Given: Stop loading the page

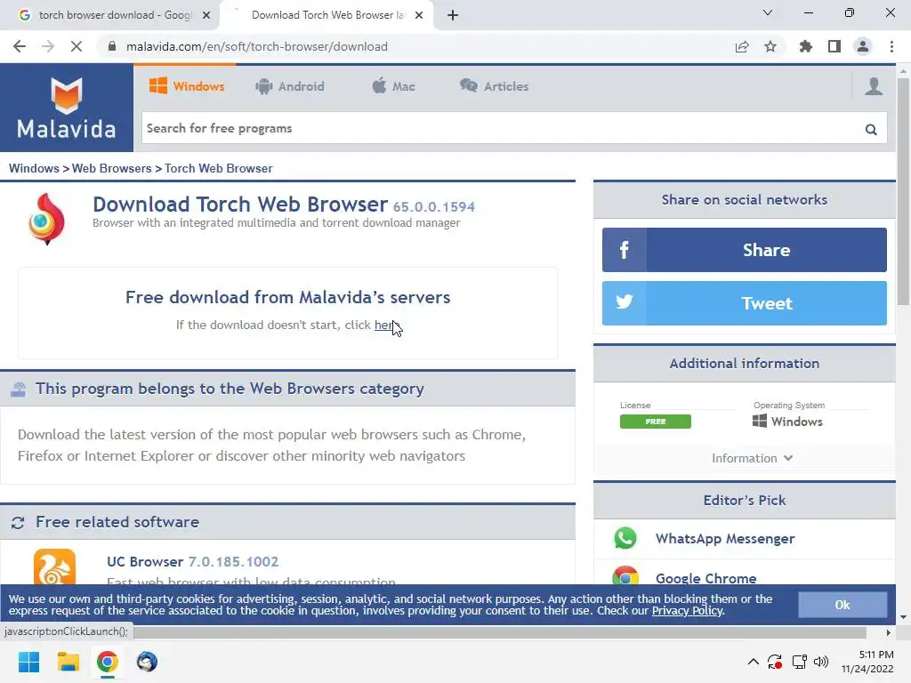Looking at the screenshot, I should click(77, 46).
